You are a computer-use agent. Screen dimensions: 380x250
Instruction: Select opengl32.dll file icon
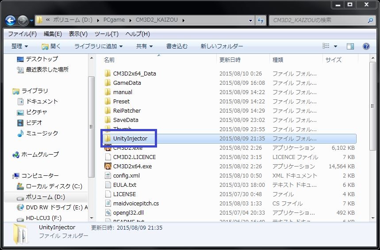point(107,213)
